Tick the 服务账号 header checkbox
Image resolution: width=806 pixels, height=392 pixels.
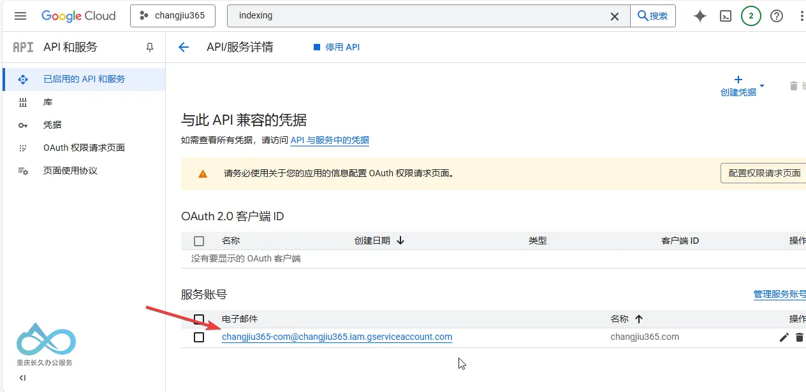point(199,319)
